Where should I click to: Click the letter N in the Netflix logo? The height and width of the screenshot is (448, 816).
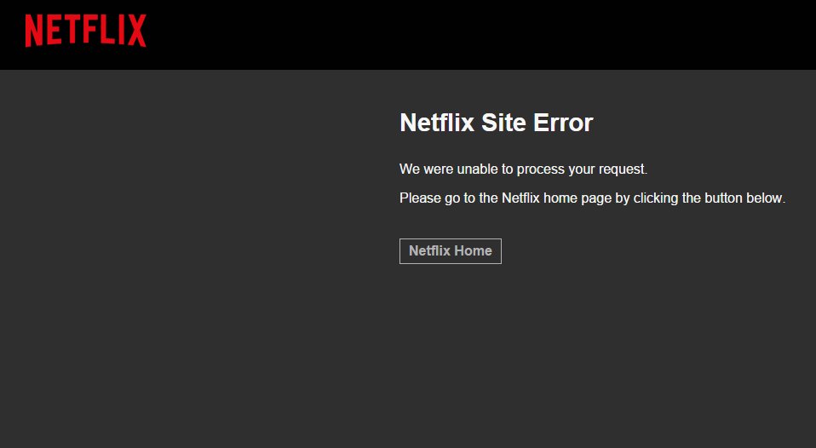pos(34,31)
